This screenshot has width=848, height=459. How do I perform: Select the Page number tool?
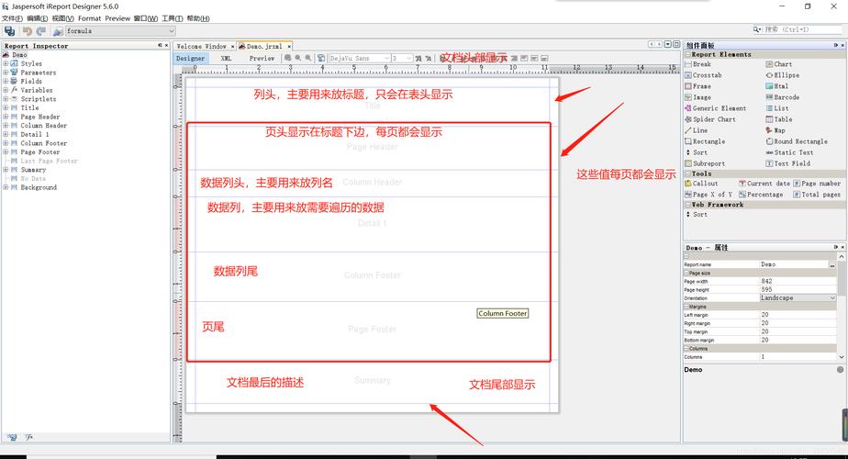[817, 184]
